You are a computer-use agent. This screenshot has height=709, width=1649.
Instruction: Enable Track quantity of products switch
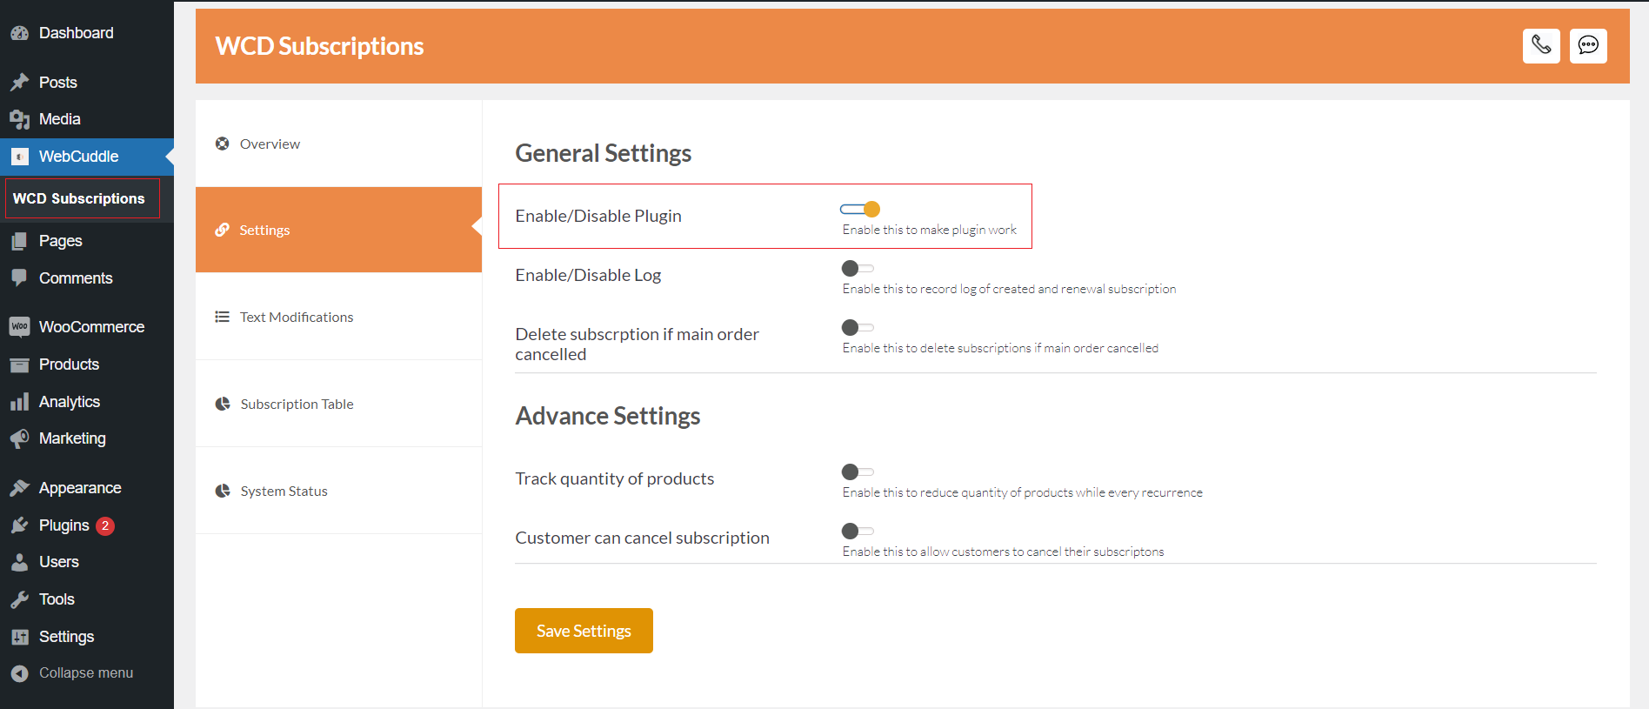(x=858, y=472)
